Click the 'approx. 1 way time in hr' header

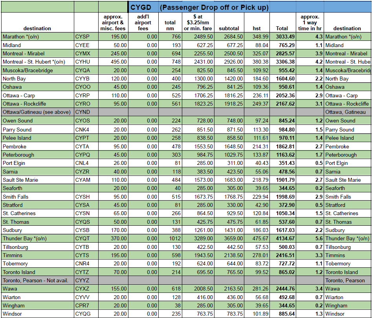point(310,23)
